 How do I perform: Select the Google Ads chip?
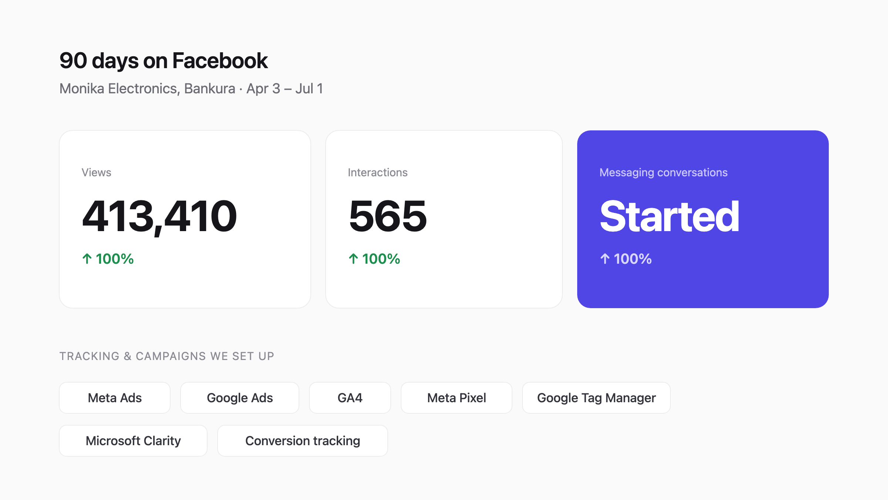[x=240, y=398]
